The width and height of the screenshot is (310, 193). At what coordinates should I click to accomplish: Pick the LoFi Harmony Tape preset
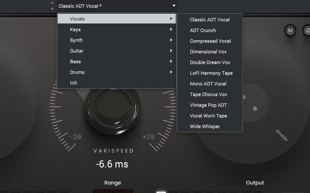tap(211, 73)
